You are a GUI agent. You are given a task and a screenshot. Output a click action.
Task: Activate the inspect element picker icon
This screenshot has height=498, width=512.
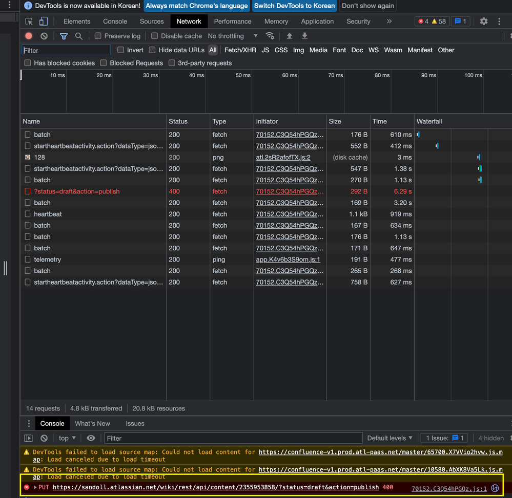(x=29, y=21)
